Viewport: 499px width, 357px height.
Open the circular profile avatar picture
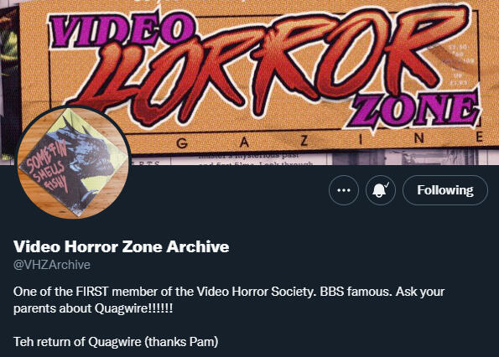coord(74,162)
